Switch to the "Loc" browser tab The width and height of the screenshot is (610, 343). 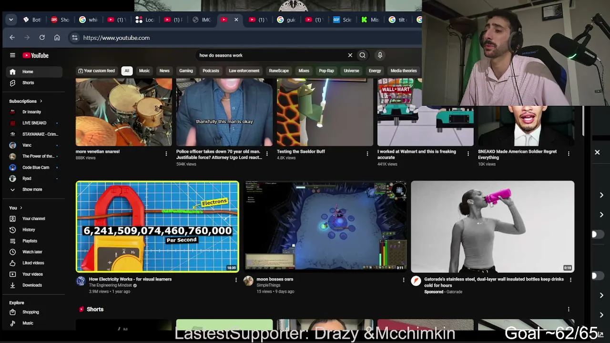pyautogui.click(x=145, y=20)
